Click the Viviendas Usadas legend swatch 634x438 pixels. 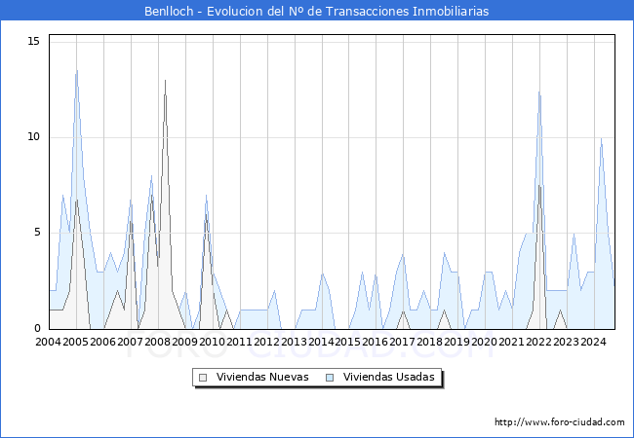(330, 378)
